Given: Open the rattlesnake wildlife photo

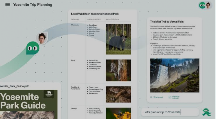Looking at the screenshot, I should coord(118,94).
